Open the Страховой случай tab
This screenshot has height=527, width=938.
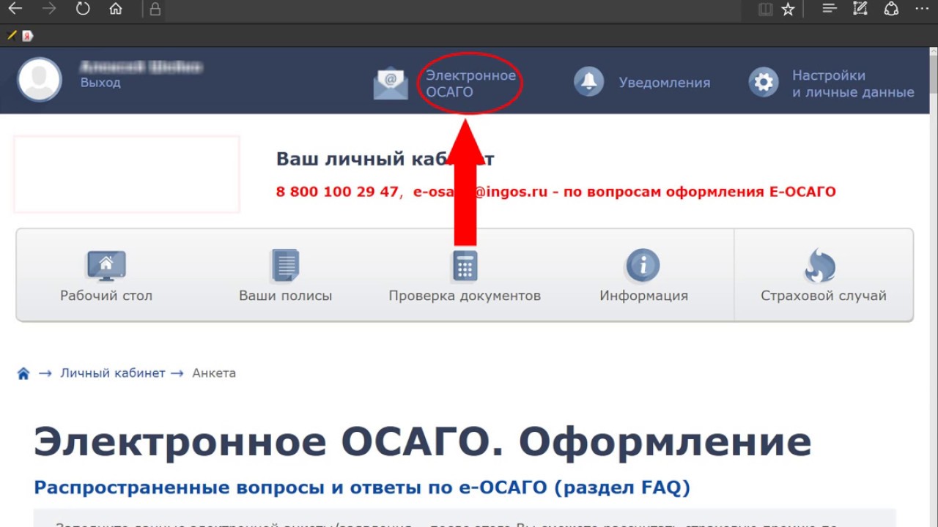(x=824, y=275)
